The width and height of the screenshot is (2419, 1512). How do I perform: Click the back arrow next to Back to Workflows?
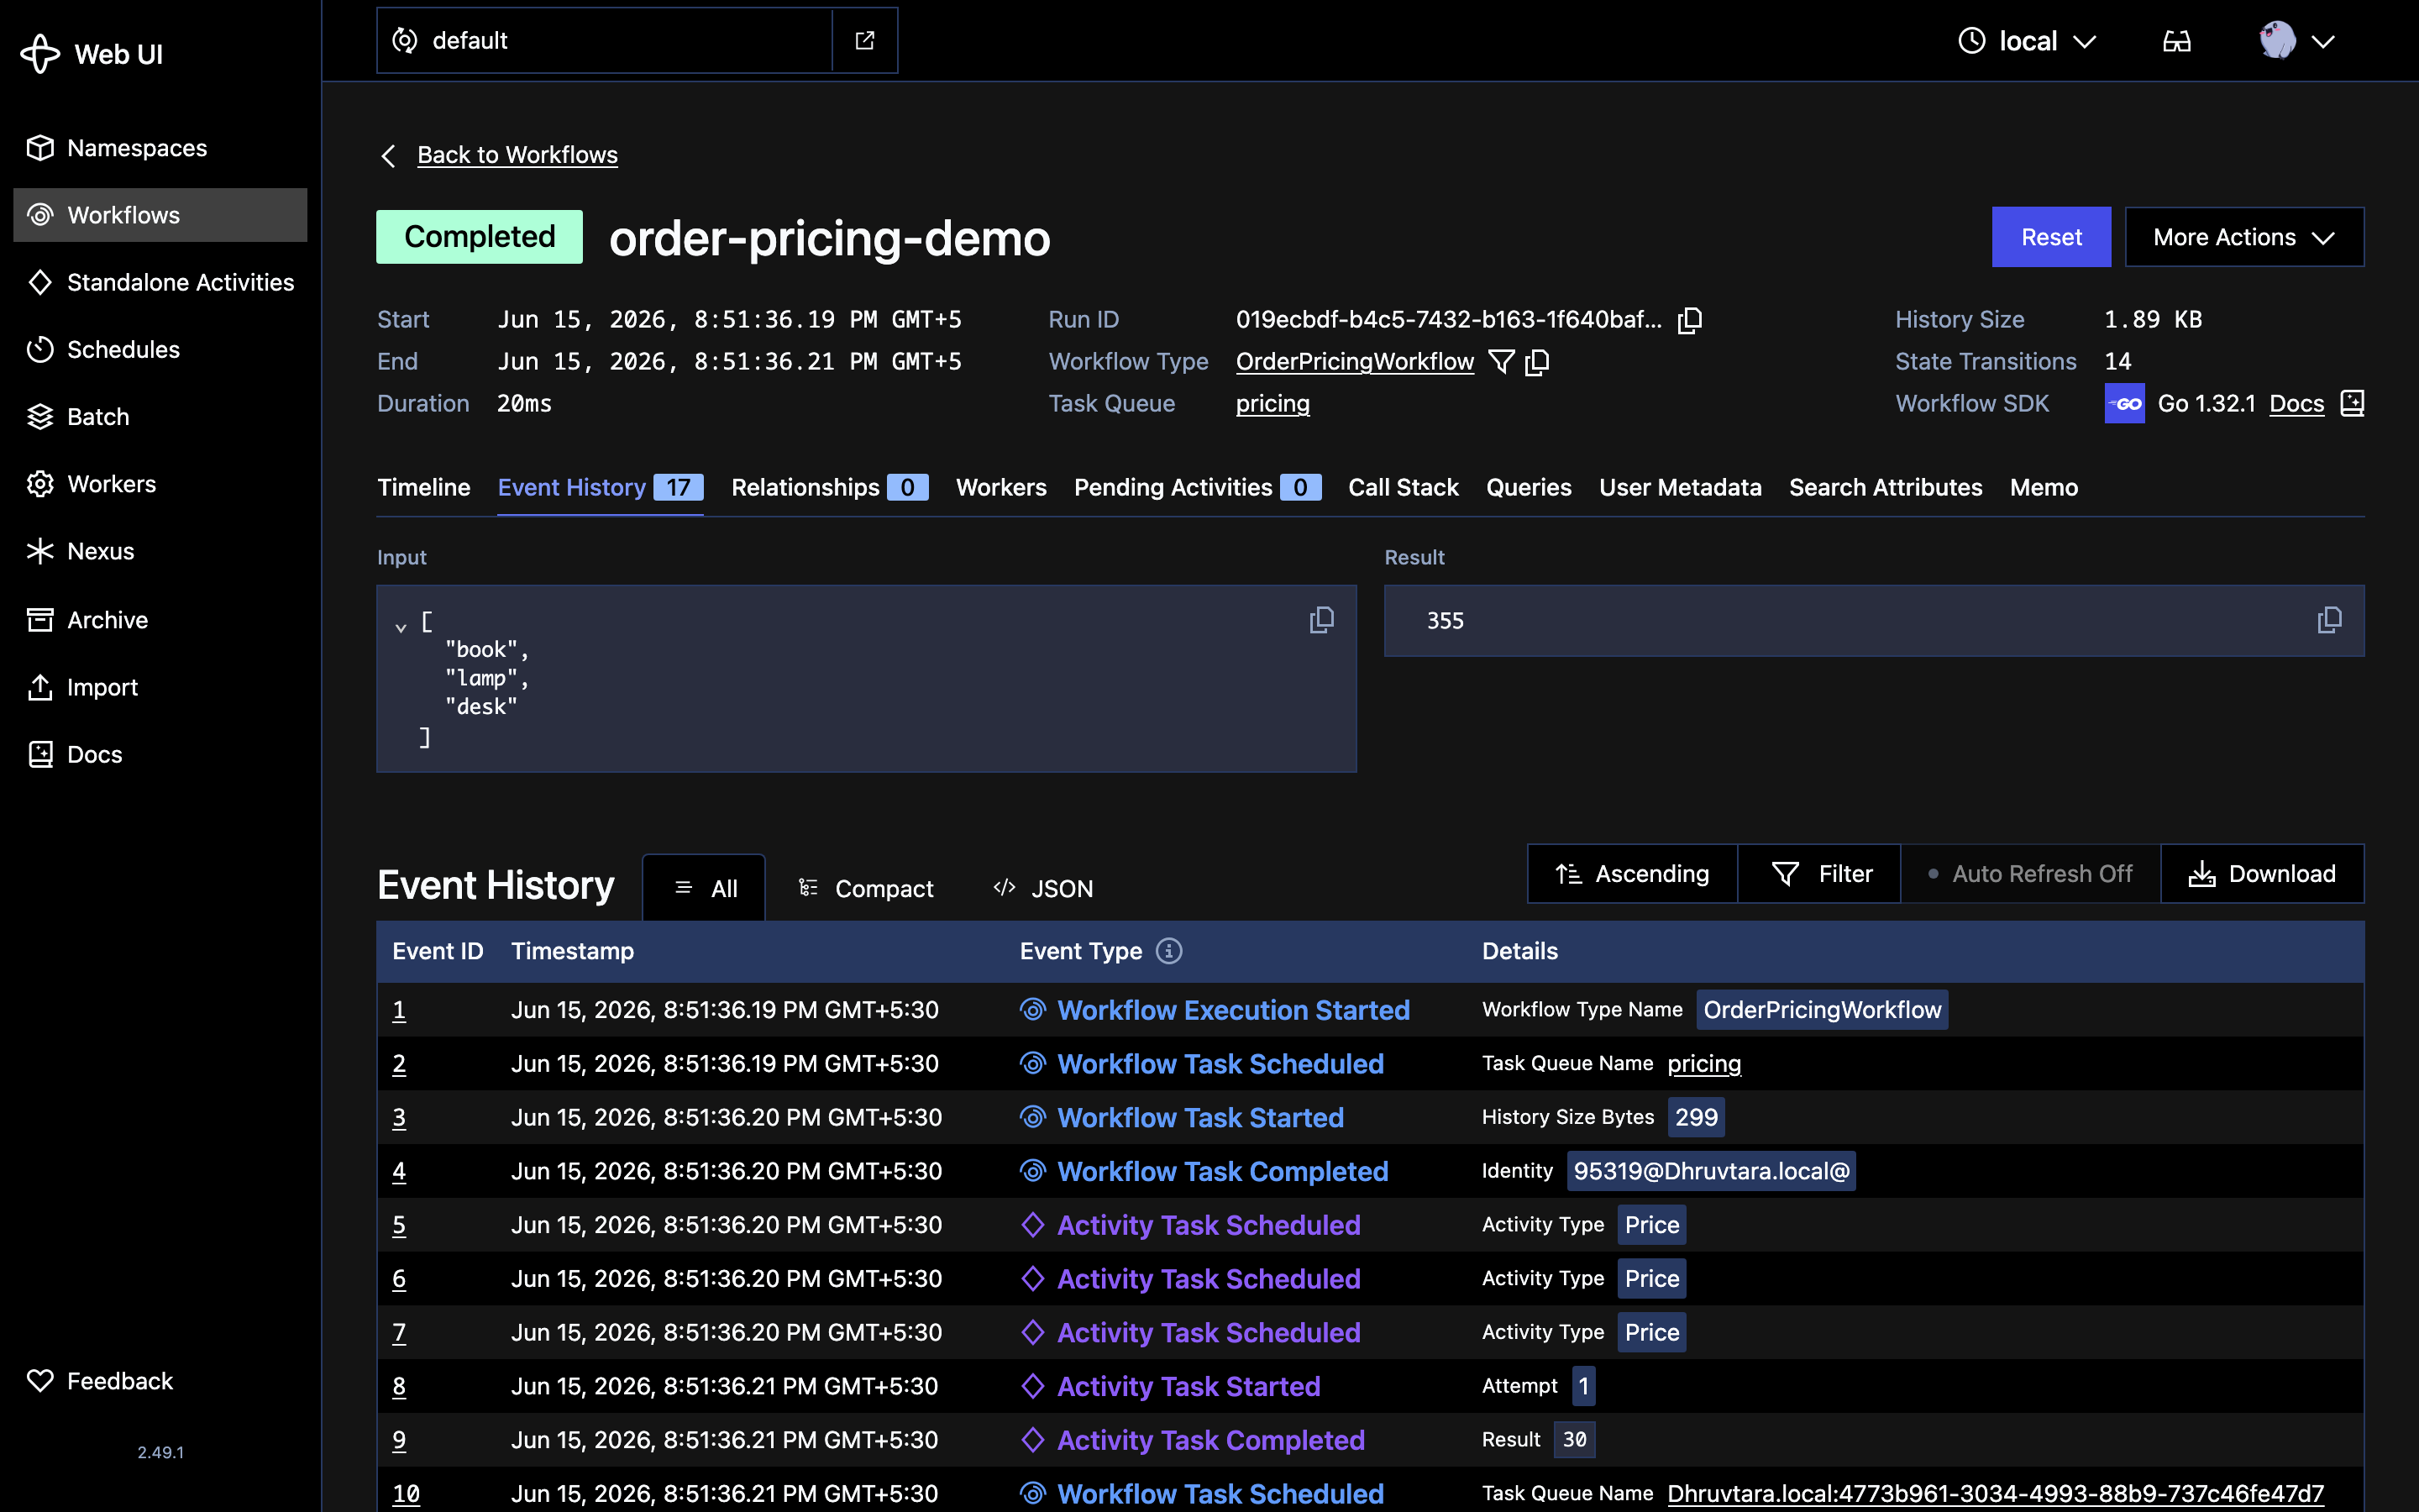[389, 156]
